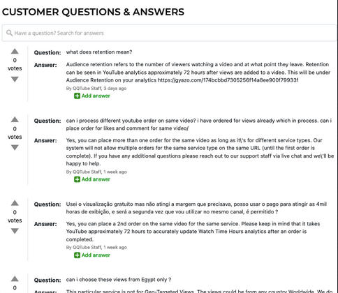The height and width of the screenshot is (293, 338).
Task: Downvote the retention meaning question
Action: (x=15, y=80)
